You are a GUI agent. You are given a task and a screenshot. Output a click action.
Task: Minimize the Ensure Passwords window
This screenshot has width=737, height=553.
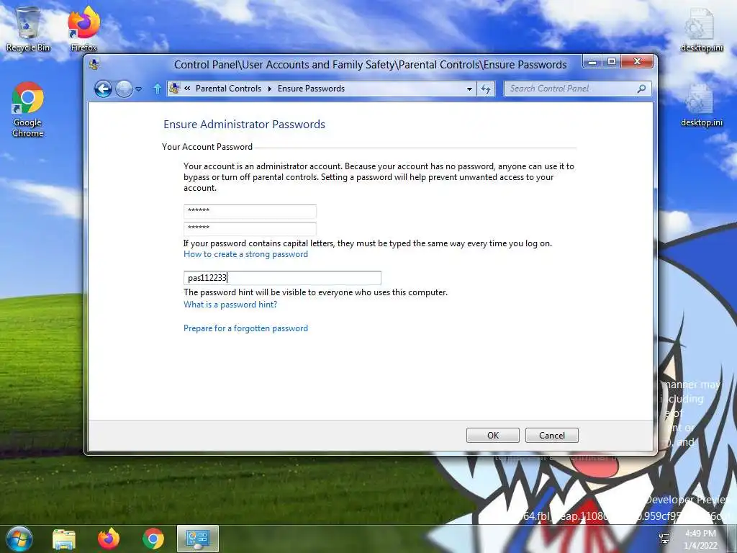pyautogui.click(x=593, y=62)
